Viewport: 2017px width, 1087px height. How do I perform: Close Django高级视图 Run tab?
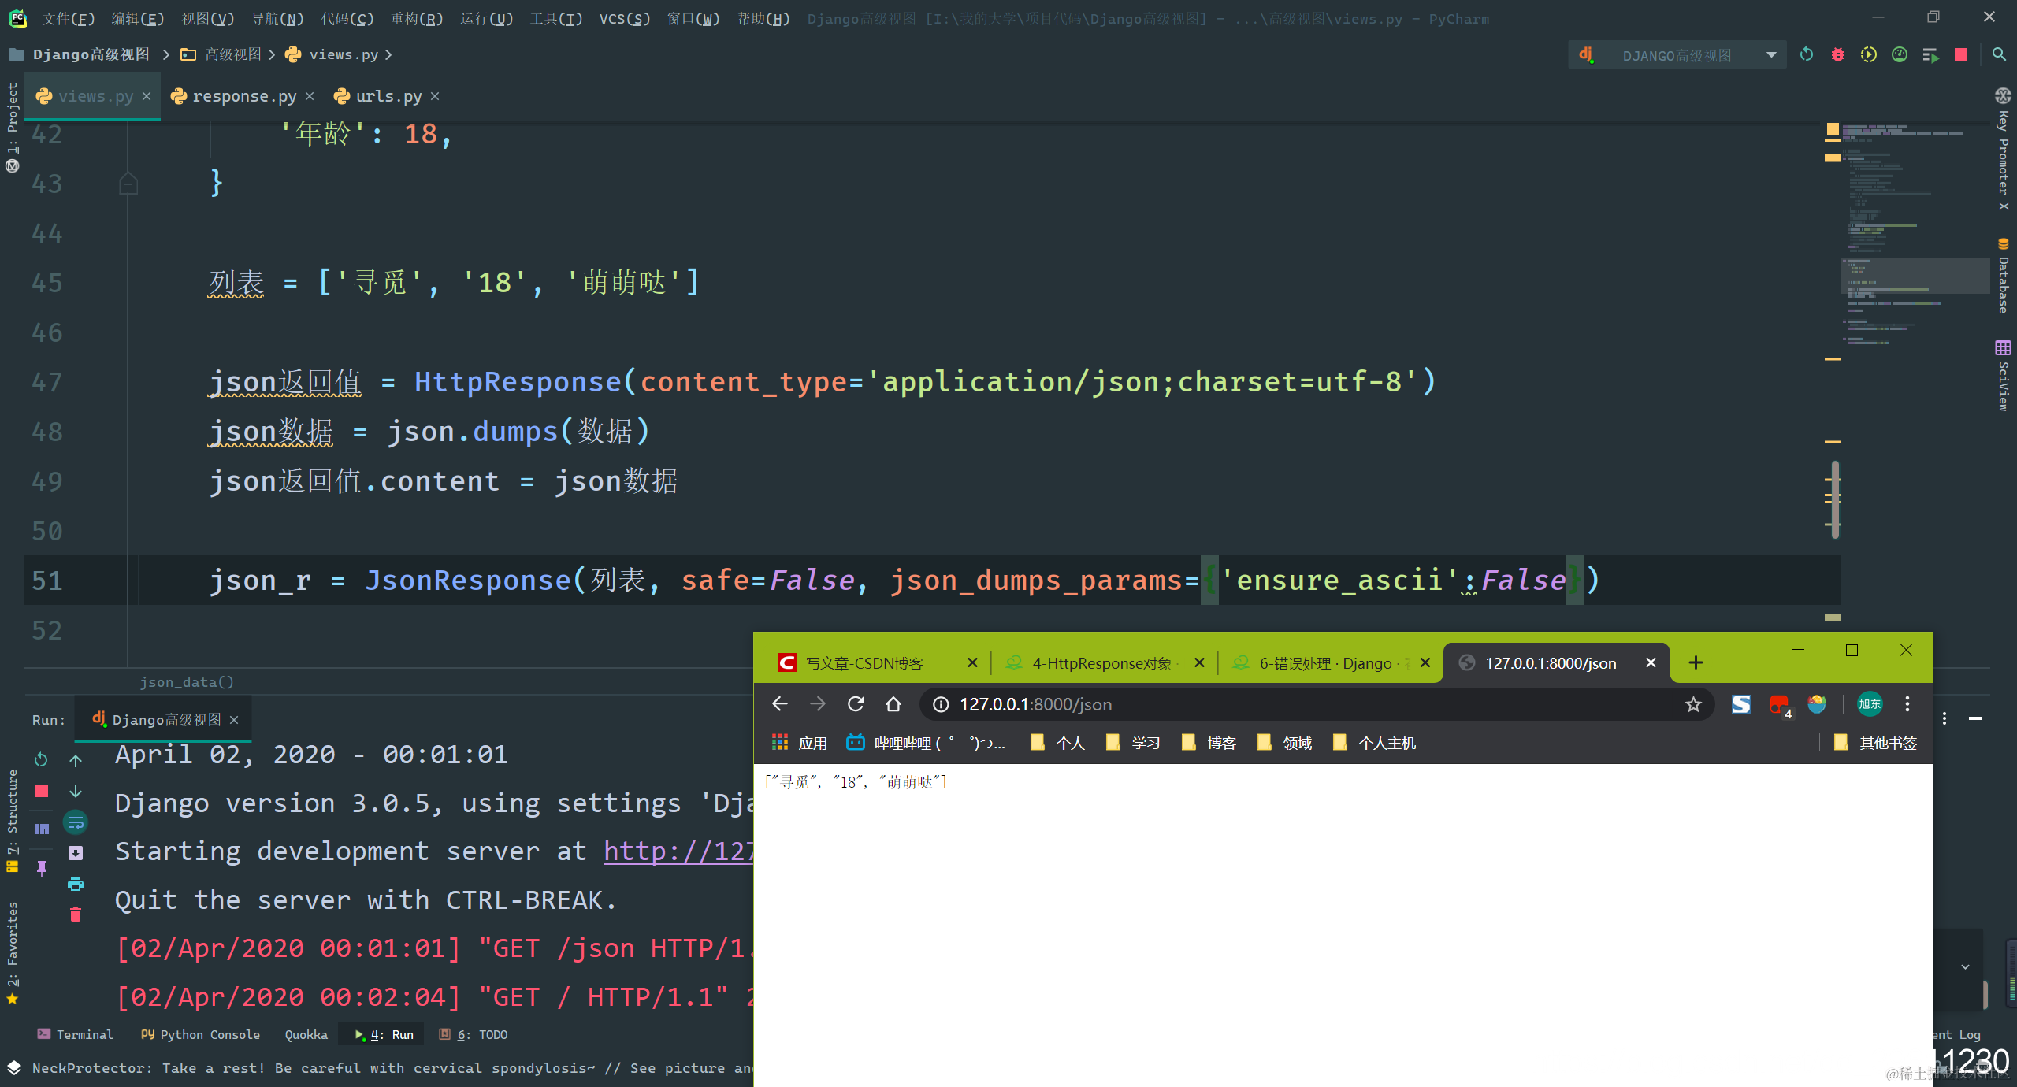coord(234,720)
